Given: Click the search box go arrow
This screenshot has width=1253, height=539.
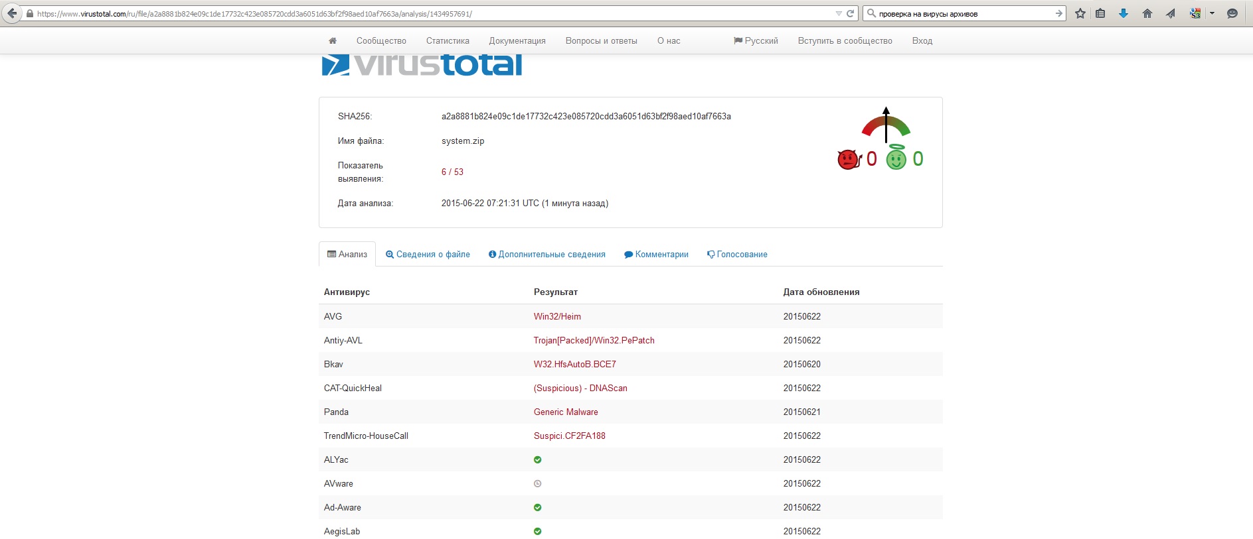Looking at the screenshot, I should point(1059,13).
